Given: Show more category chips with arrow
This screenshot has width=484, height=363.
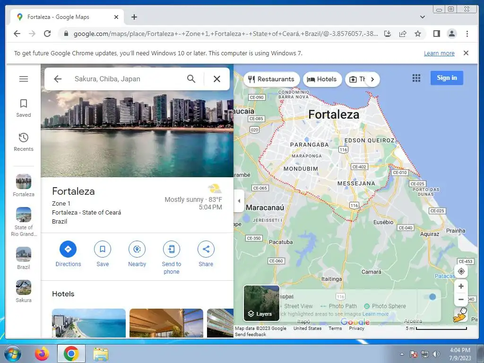Looking at the screenshot, I should [x=372, y=79].
